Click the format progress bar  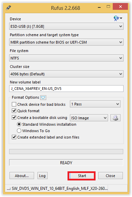pos(66,151)
